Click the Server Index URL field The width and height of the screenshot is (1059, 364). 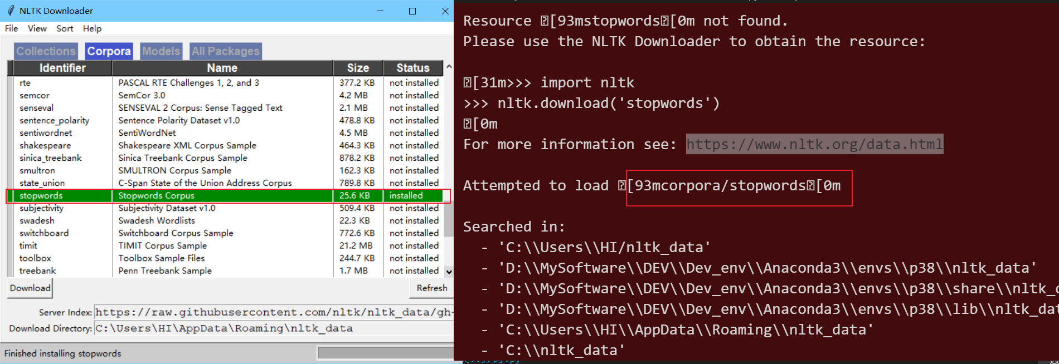click(x=274, y=312)
